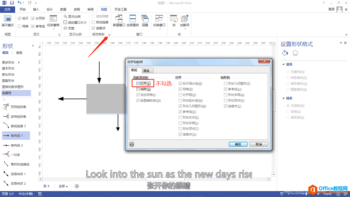Click the Macros (宏) icon
The image size is (350, 197).
click(174, 19)
